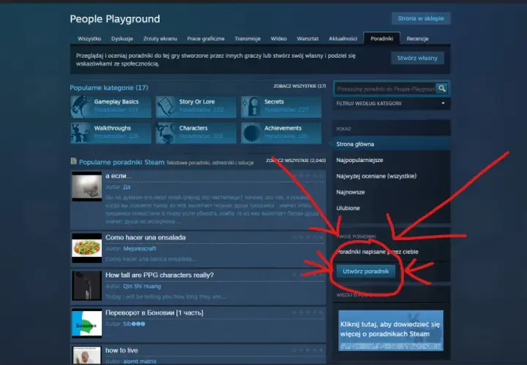Open the Secrets category label

pos(274,102)
